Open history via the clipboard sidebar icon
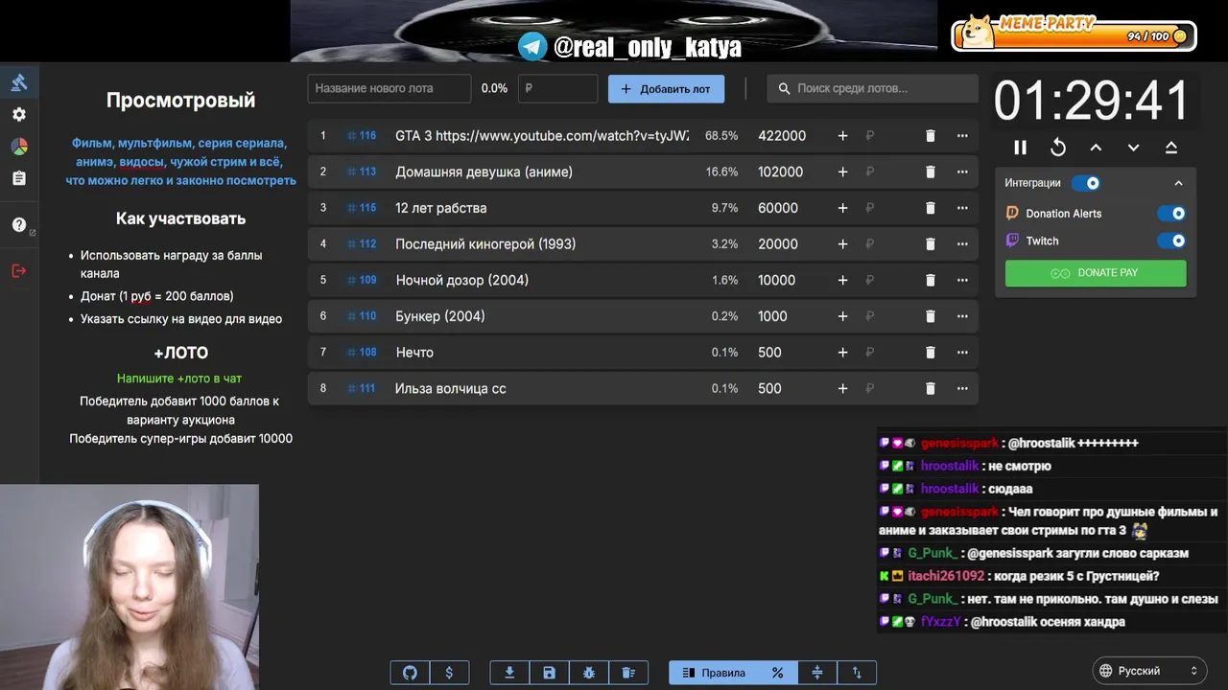1228x690 pixels. pos(19,178)
